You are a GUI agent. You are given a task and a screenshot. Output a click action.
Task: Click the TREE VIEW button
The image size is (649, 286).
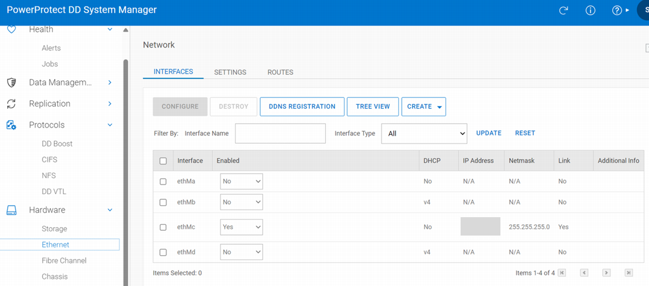coord(373,107)
